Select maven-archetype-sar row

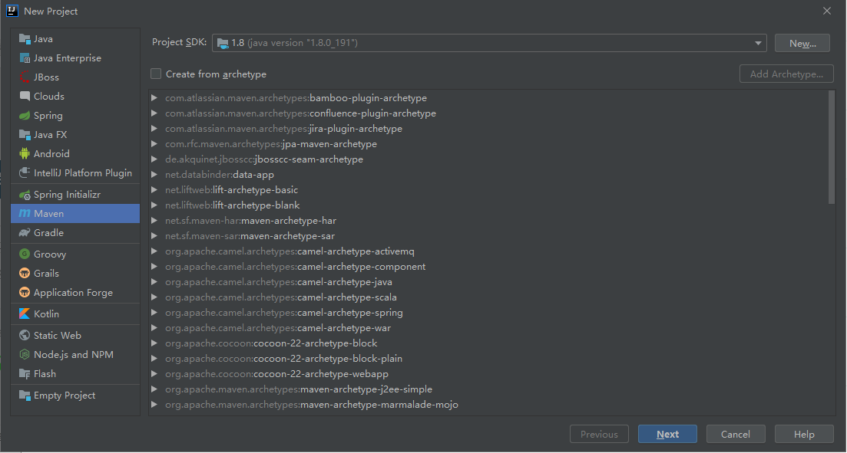pos(489,235)
